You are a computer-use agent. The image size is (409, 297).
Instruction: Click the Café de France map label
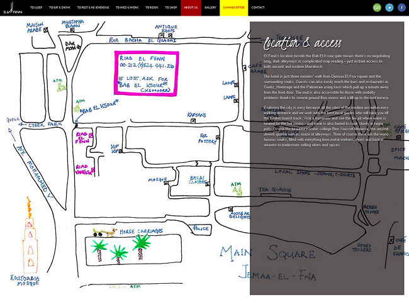tap(401, 247)
